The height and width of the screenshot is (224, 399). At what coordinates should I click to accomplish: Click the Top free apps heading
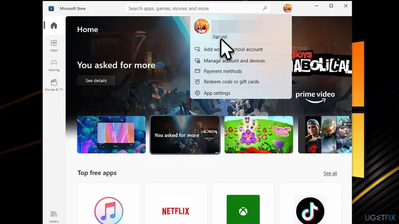pyautogui.click(x=97, y=173)
